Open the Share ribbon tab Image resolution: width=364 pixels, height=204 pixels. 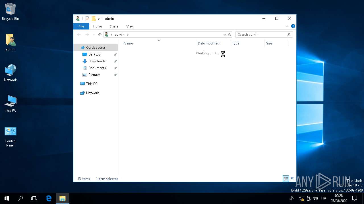114,26
